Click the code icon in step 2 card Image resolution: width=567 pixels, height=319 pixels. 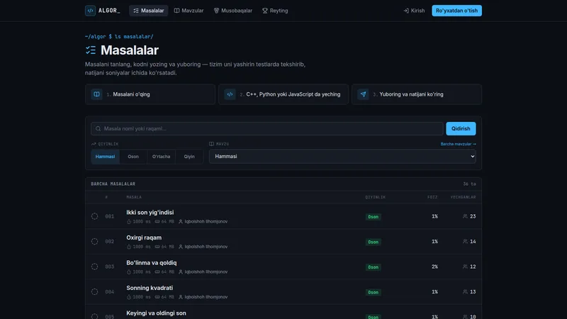click(x=230, y=94)
